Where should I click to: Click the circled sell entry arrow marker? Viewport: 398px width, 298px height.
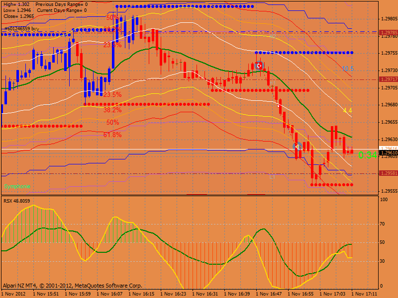click(259, 66)
